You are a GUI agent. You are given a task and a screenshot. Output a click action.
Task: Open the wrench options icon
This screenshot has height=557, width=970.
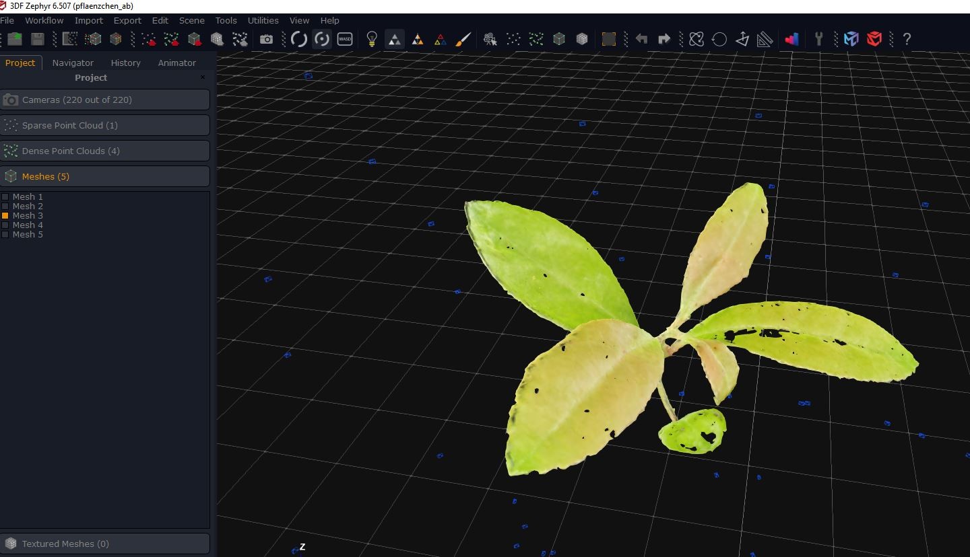click(819, 39)
